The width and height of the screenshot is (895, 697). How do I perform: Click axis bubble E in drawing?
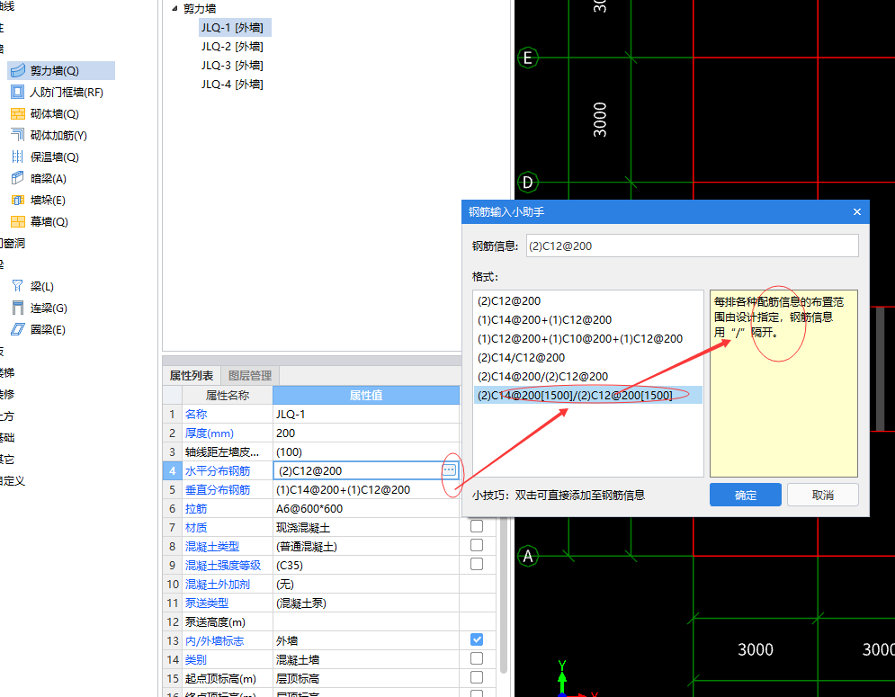(528, 58)
